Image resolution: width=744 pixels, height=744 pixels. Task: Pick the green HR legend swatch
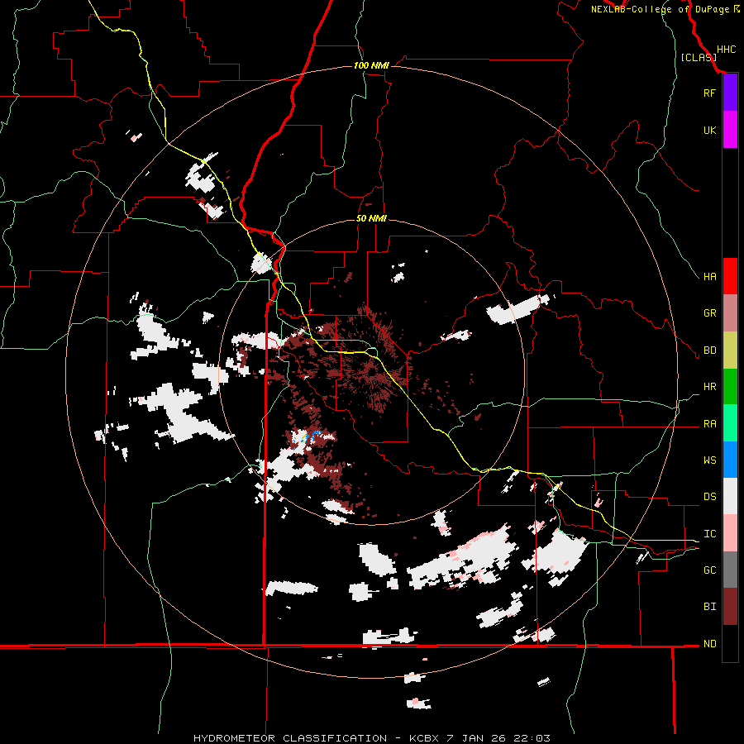pyautogui.click(x=730, y=386)
